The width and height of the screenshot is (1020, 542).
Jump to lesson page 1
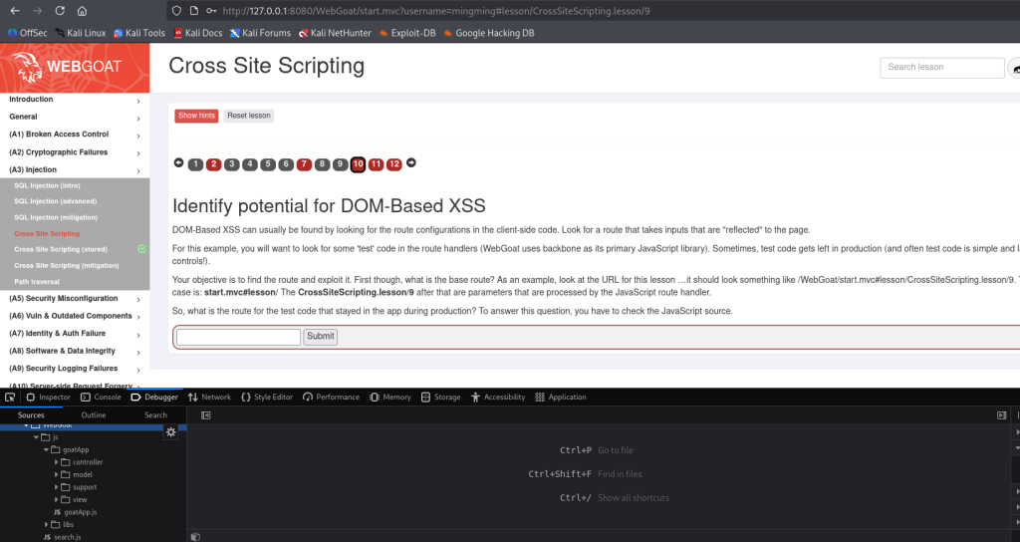click(x=195, y=164)
